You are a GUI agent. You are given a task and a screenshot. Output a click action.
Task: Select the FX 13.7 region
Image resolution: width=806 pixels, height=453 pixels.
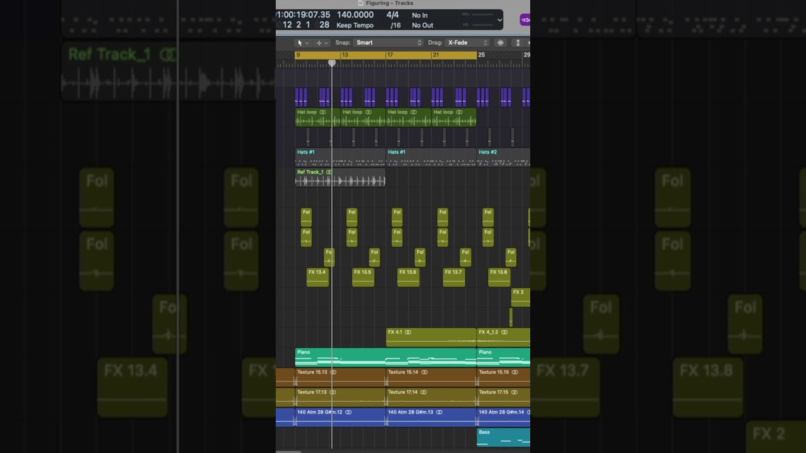tap(453, 277)
